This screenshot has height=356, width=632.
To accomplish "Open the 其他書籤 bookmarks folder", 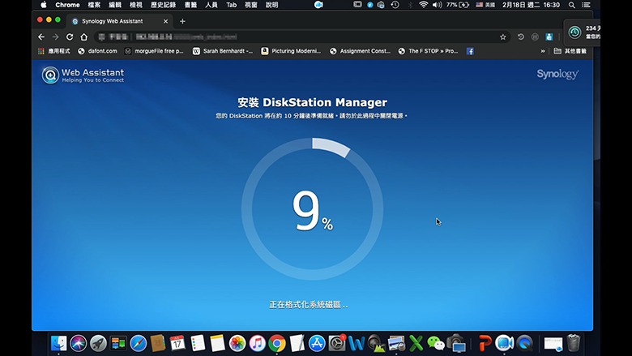I will point(570,51).
